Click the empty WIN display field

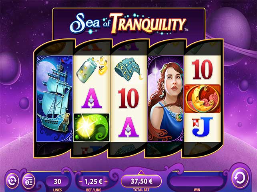[x=197, y=181]
